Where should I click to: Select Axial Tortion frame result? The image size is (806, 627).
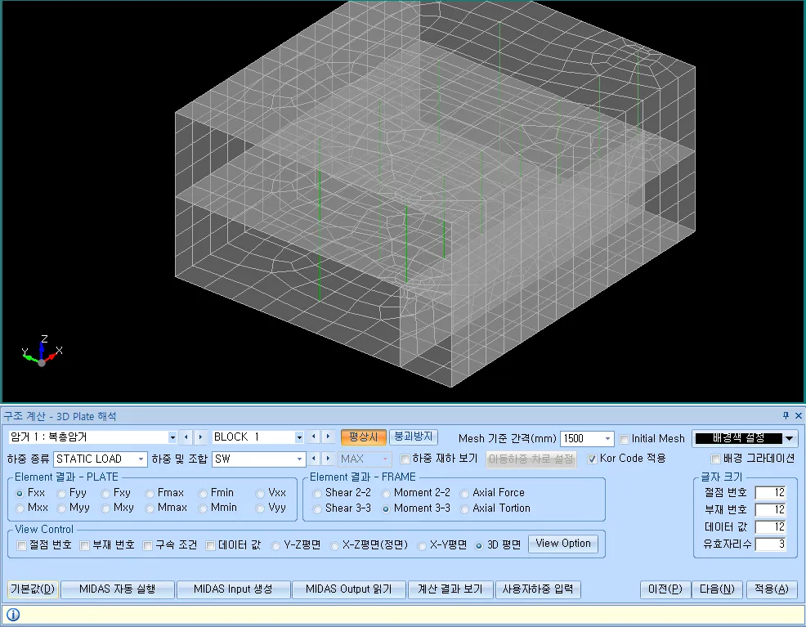tap(464, 508)
